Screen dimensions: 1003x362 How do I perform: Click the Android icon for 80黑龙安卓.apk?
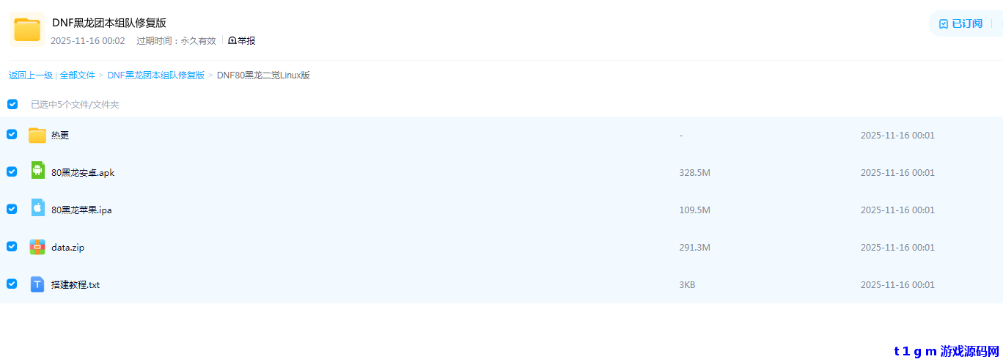pos(37,171)
